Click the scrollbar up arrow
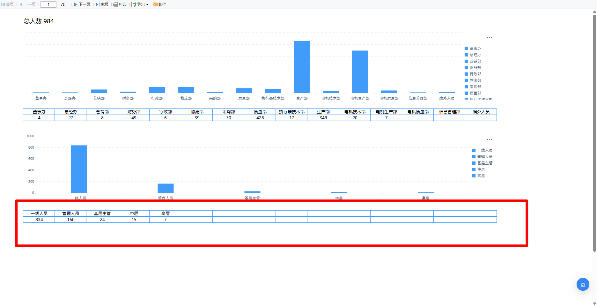 click(x=594, y=11)
